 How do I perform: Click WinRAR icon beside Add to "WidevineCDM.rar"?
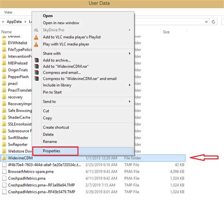pos(37,66)
